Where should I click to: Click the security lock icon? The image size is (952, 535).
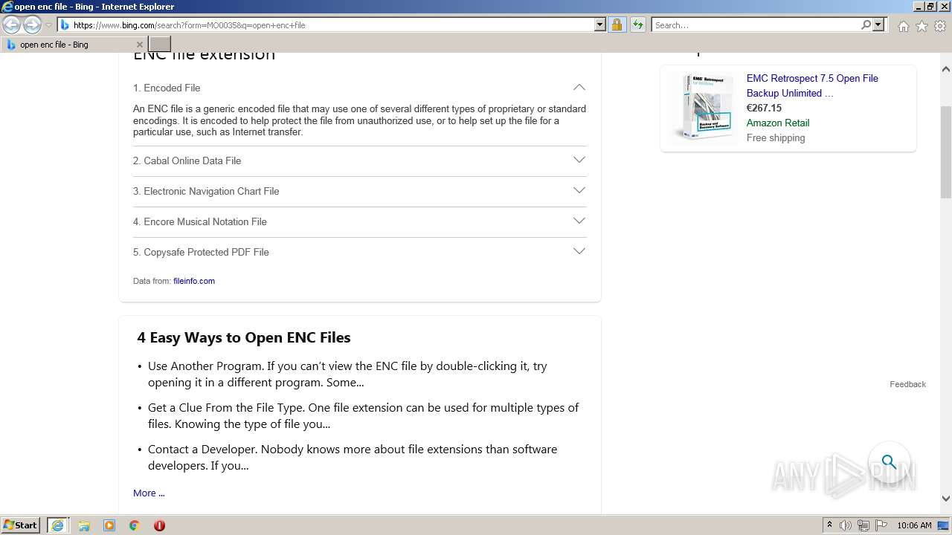tap(617, 25)
